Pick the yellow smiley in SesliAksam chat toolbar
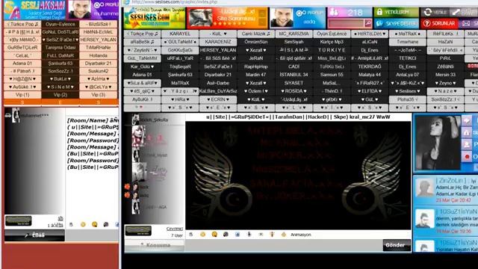Screen dimensions: 478x269 pos(83,224)
